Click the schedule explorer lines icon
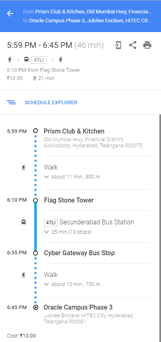The image size is (161, 342). tap(11, 102)
